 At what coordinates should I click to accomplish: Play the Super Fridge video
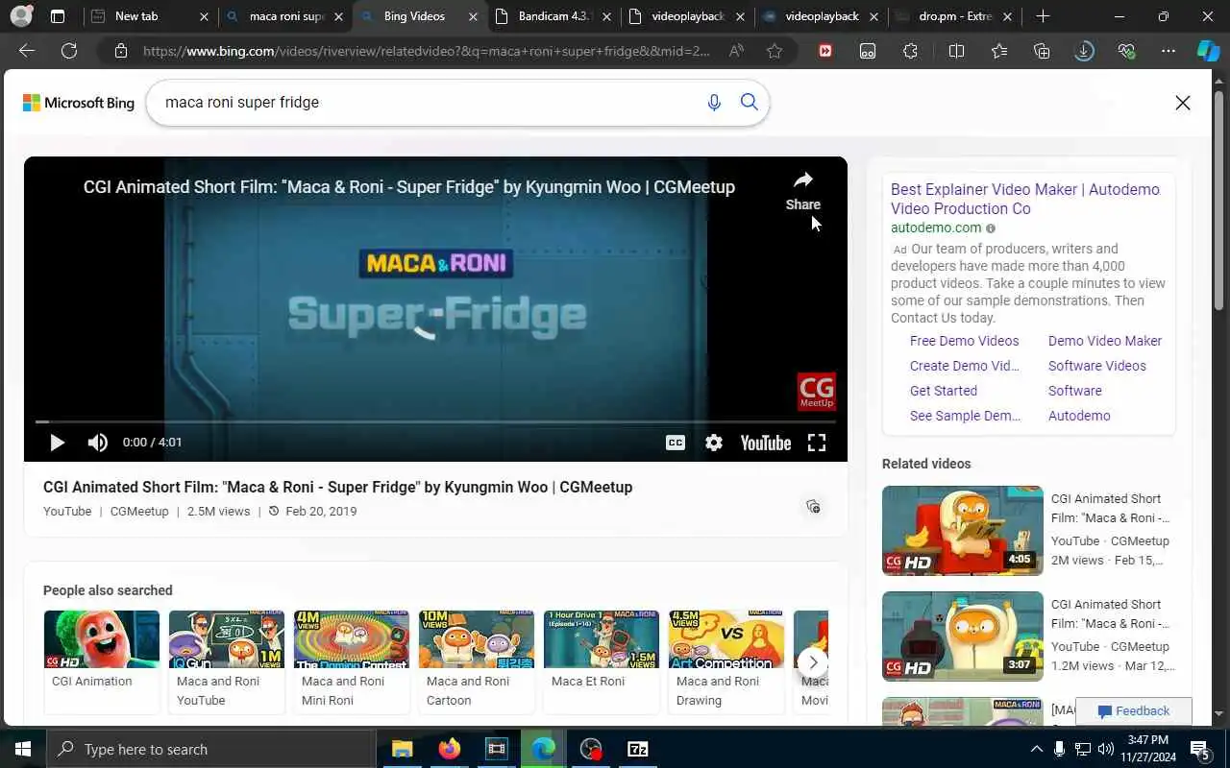click(57, 443)
